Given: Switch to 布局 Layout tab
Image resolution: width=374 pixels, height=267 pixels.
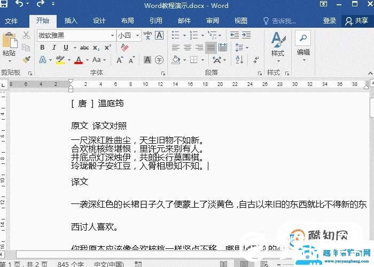Looking at the screenshot, I should 127,21.
